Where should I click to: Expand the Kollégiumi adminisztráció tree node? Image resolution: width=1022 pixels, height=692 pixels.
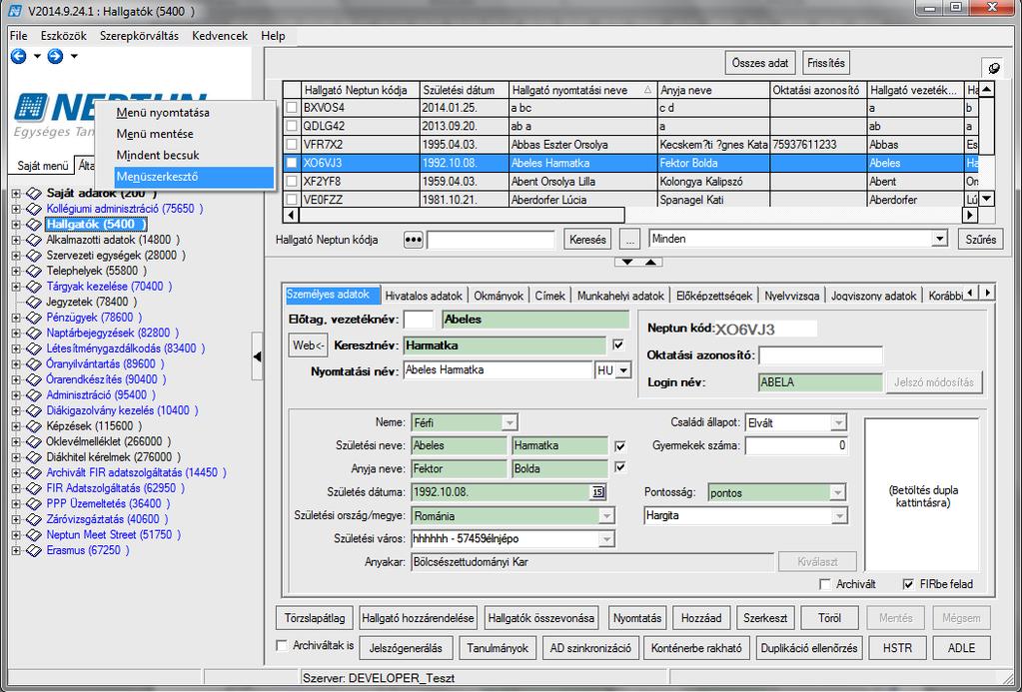[16, 209]
